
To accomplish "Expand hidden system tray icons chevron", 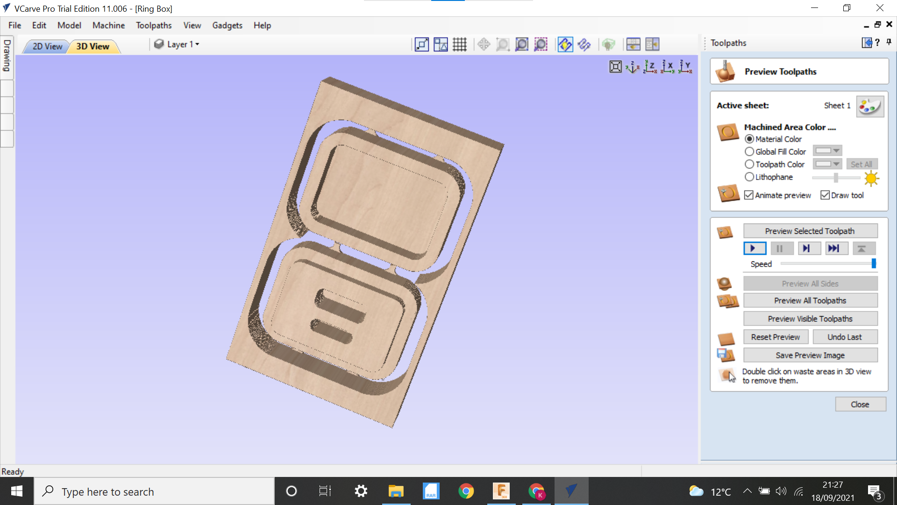I will pos(747,491).
